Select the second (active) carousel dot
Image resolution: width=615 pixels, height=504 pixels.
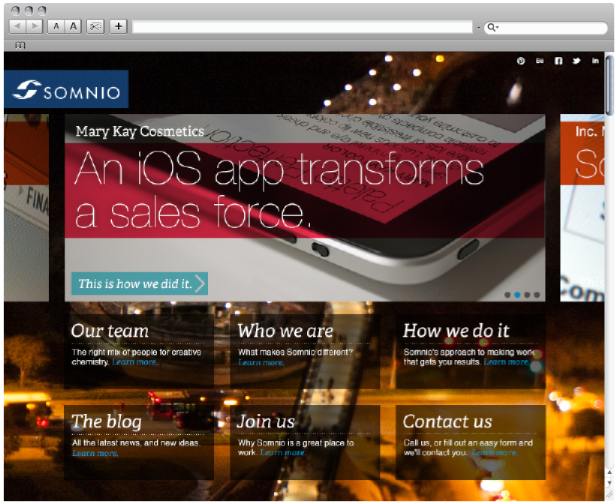click(x=517, y=295)
